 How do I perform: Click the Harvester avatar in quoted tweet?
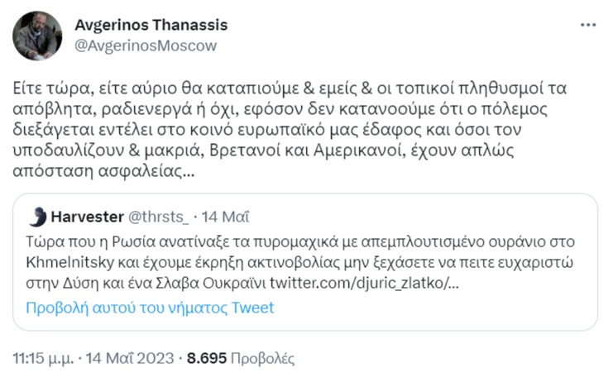coord(38,217)
